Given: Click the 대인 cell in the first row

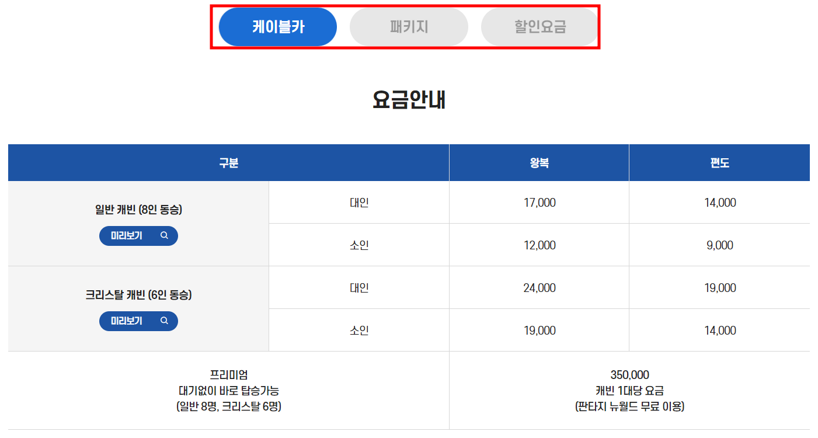Looking at the screenshot, I should click(358, 201).
